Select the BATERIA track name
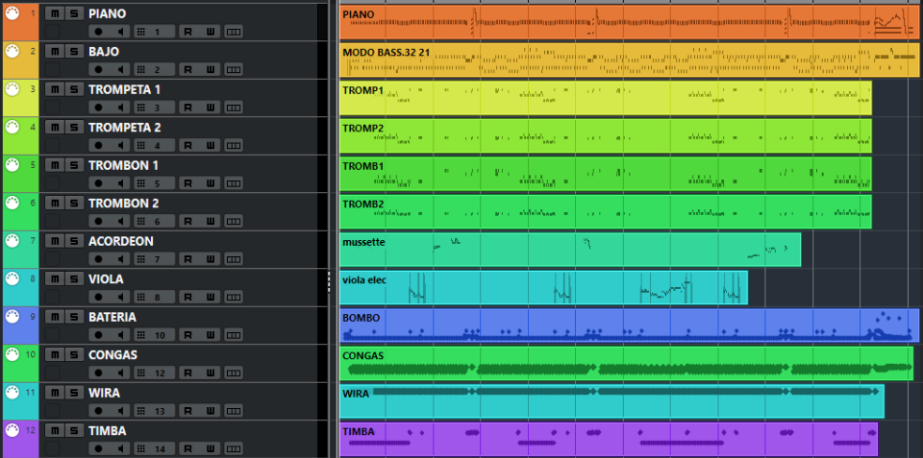The width and height of the screenshot is (923, 458). (x=112, y=317)
